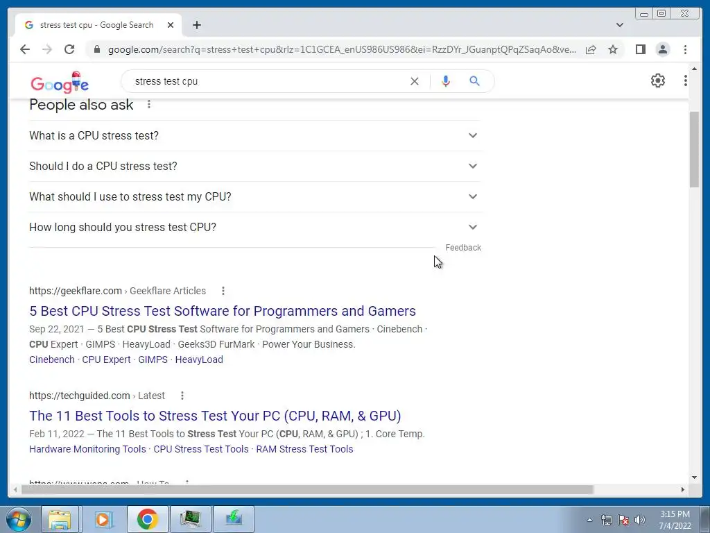Image resolution: width=710 pixels, height=533 pixels.
Task: Open the HeavyLoad sitelink
Action: pos(199,359)
